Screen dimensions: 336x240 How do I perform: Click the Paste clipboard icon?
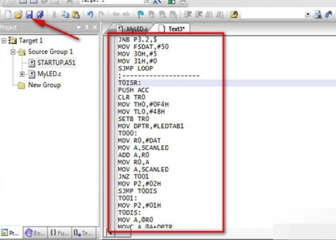76,13
